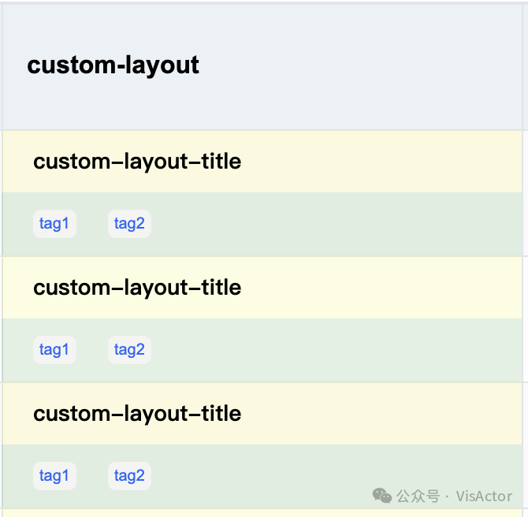Click empty yellow area right of second title
The image size is (528, 517).
[x=378, y=288]
